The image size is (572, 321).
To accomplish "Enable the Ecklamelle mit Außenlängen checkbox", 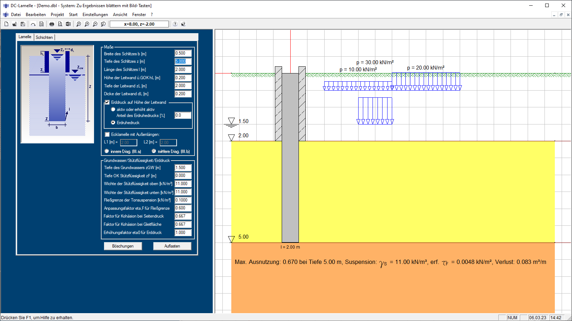I will click(x=107, y=134).
